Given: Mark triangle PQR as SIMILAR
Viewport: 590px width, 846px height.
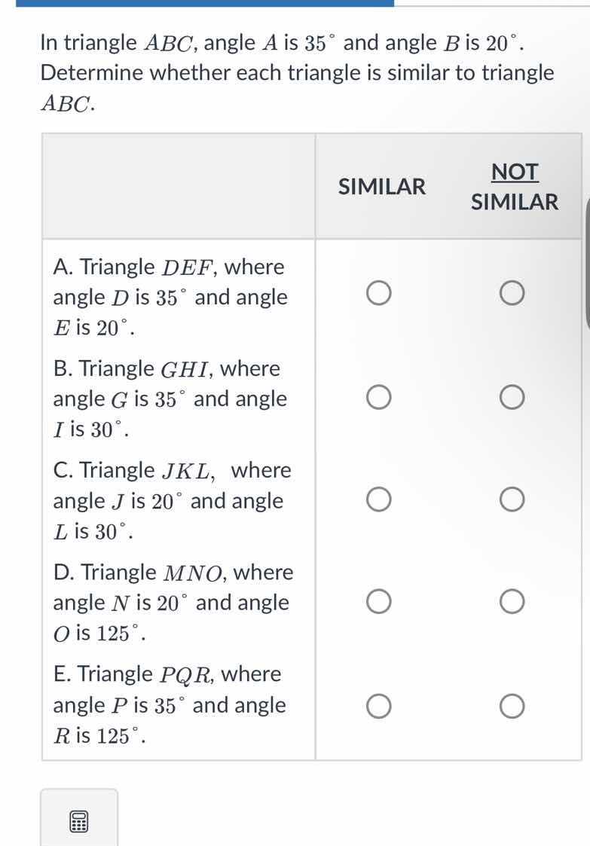Looking at the screenshot, I should coord(378,706).
